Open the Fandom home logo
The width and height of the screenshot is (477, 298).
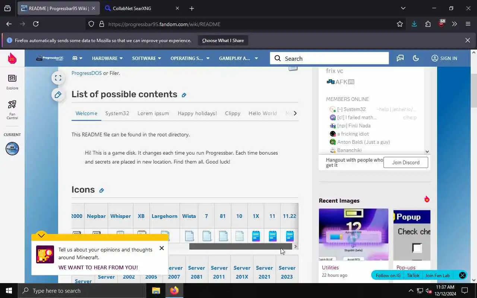pyautogui.click(x=12, y=58)
